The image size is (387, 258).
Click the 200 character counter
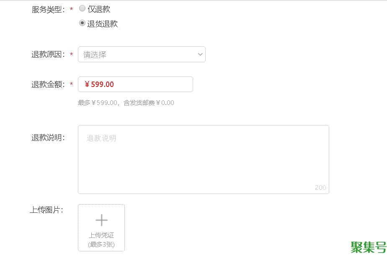coord(320,187)
